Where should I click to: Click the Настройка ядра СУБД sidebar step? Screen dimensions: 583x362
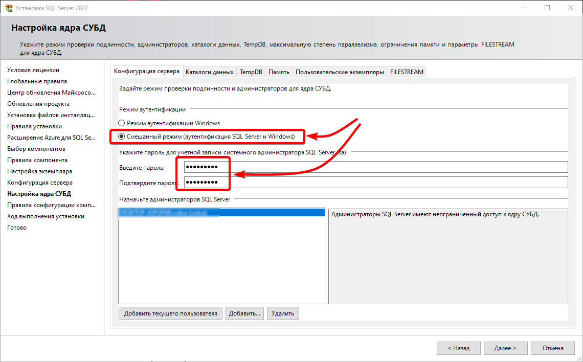(x=39, y=194)
